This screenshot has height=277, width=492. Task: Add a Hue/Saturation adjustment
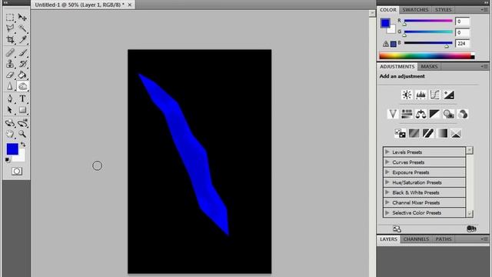click(407, 114)
